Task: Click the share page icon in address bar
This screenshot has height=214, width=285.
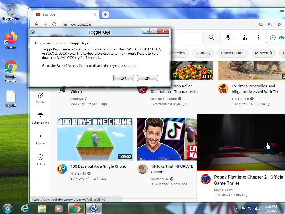Action: (270, 24)
